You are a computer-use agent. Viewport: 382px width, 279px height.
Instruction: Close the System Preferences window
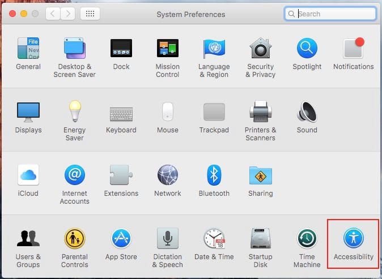pyautogui.click(x=12, y=14)
